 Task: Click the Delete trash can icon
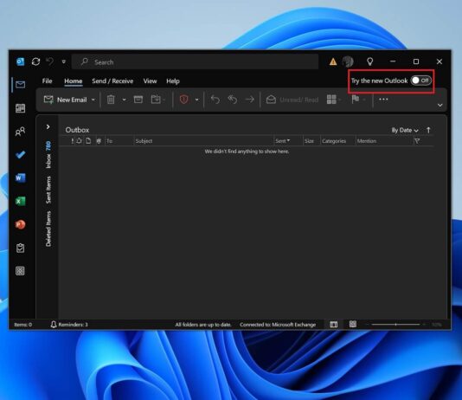pos(111,100)
